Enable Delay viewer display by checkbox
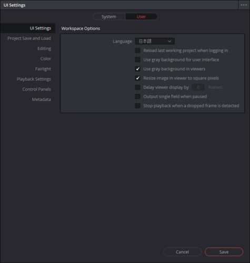250x263 pixels. pos(138,87)
